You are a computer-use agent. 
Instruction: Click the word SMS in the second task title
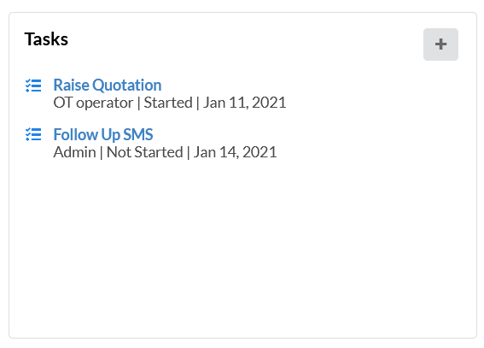point(138,134)
